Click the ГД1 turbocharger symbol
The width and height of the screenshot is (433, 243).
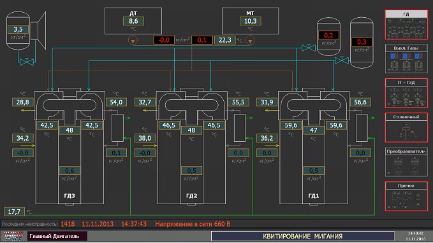(x=313, y=106)
